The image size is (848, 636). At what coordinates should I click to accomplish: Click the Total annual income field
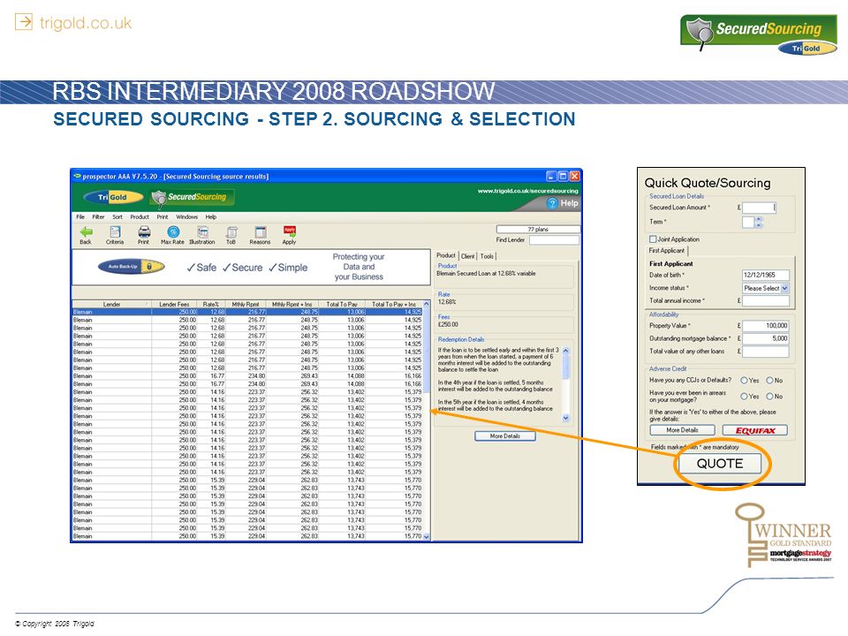tap(765, 300)
